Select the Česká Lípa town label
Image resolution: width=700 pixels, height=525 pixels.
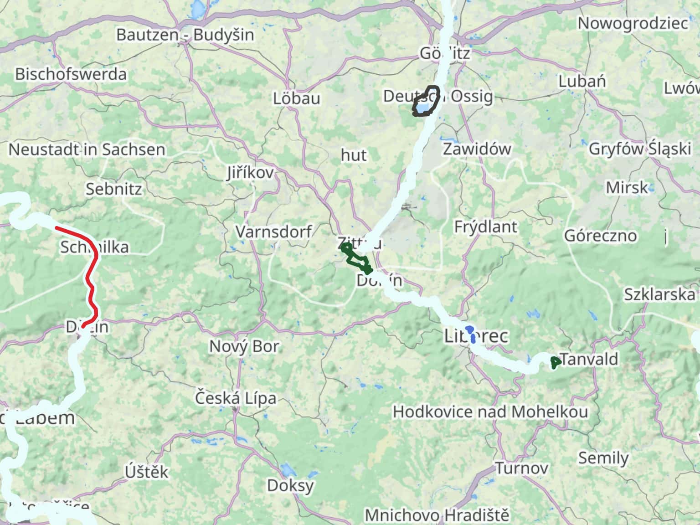236,398
